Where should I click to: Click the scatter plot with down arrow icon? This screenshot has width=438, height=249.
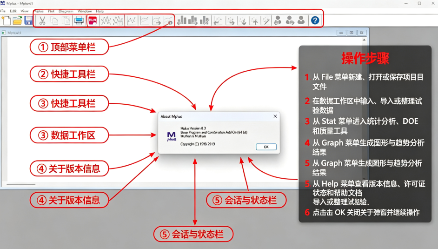click(x=242, y=20)
